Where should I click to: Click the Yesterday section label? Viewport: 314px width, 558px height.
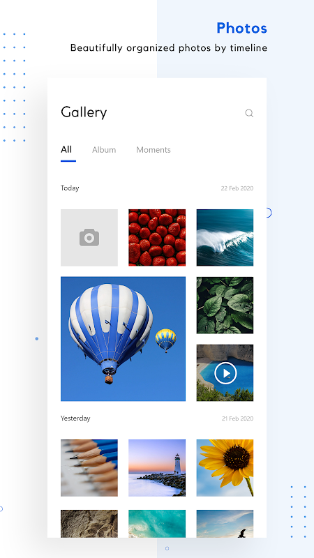pyautogui.click(x=75, y=418)
